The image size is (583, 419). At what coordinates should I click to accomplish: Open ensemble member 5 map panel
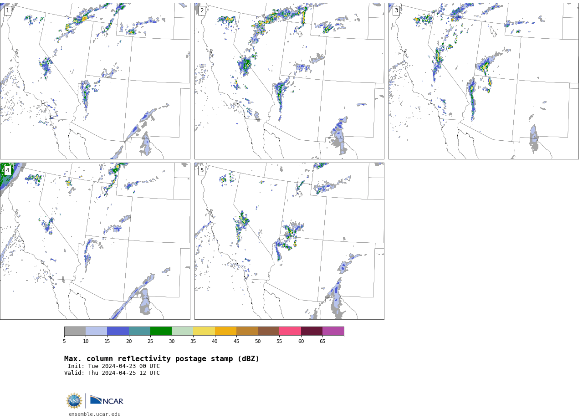click(289, 241)
